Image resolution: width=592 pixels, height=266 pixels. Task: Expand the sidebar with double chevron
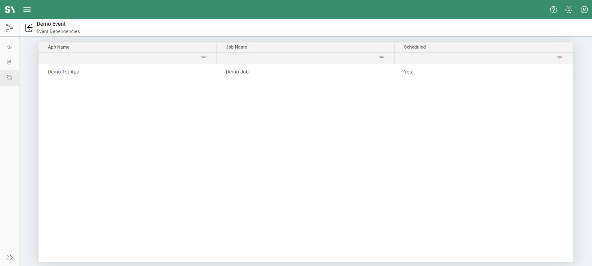pyautogui.click(x=10, y=257)
